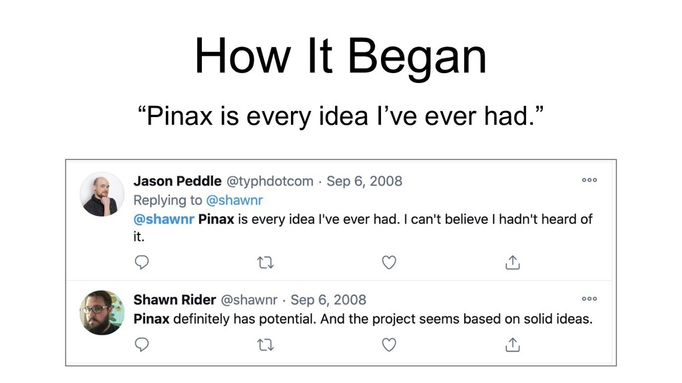Screen dimensions: 682x383
Task: Share Shawn Rider's tweet
Action: [512, 344]
